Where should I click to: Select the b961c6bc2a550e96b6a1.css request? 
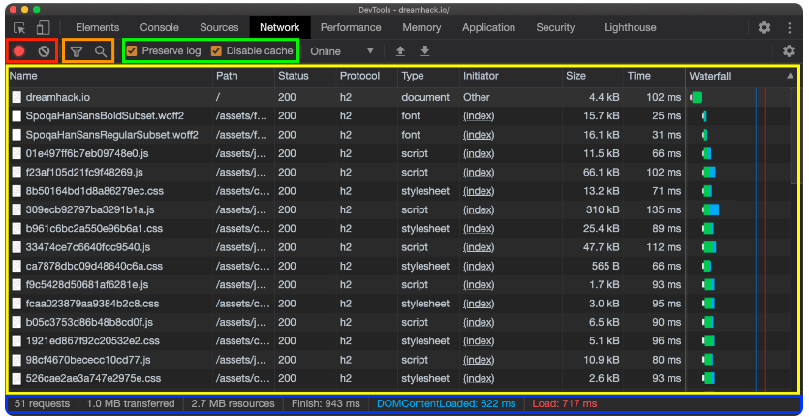(398, 229)
